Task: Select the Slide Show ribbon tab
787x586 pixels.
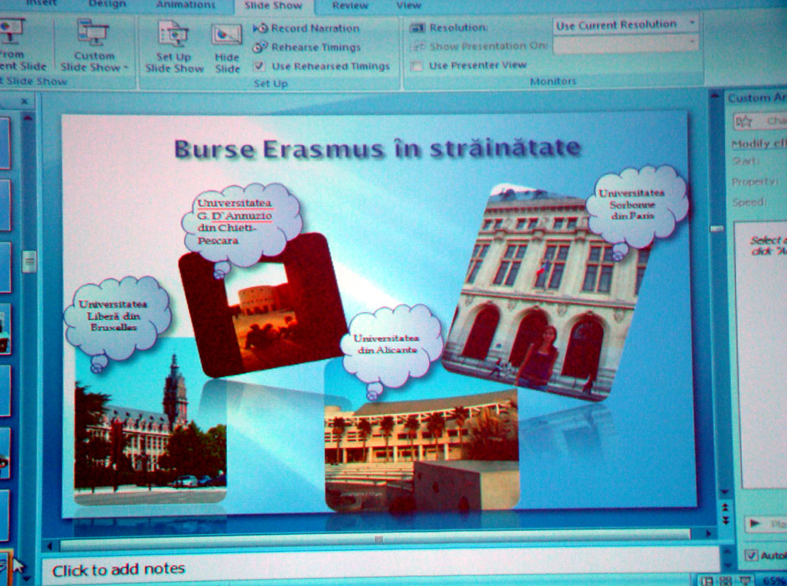Action: (273, 6)
